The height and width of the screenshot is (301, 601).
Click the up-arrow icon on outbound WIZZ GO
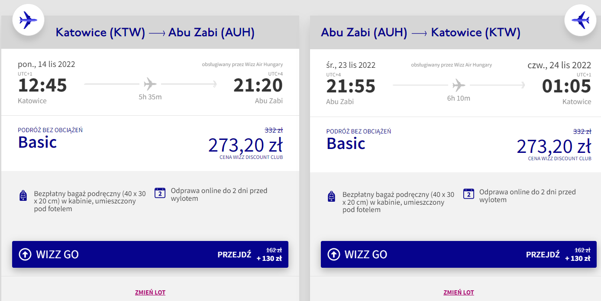[x=25, y=254]
